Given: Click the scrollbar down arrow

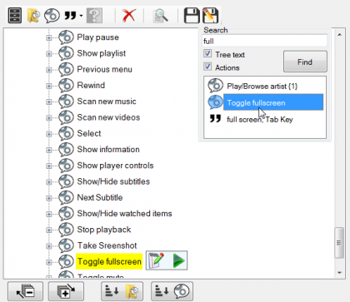Looking at the screenshot, I should pyautogui.click(x=339, y=273).
